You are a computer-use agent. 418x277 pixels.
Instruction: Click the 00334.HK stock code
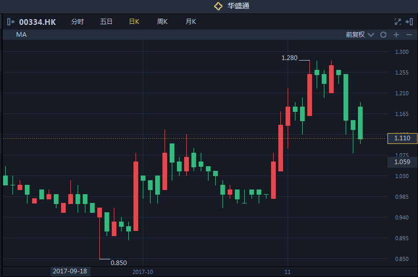click(x=37, y=22)
